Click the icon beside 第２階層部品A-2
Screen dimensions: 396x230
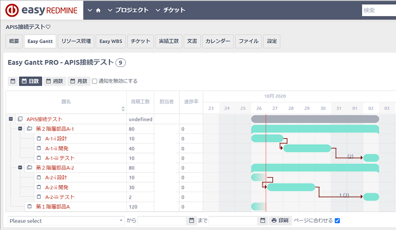pos(30,168)
